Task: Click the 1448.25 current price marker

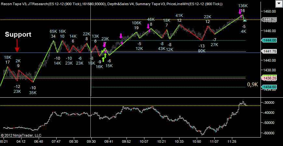Action: coord(270,19)
